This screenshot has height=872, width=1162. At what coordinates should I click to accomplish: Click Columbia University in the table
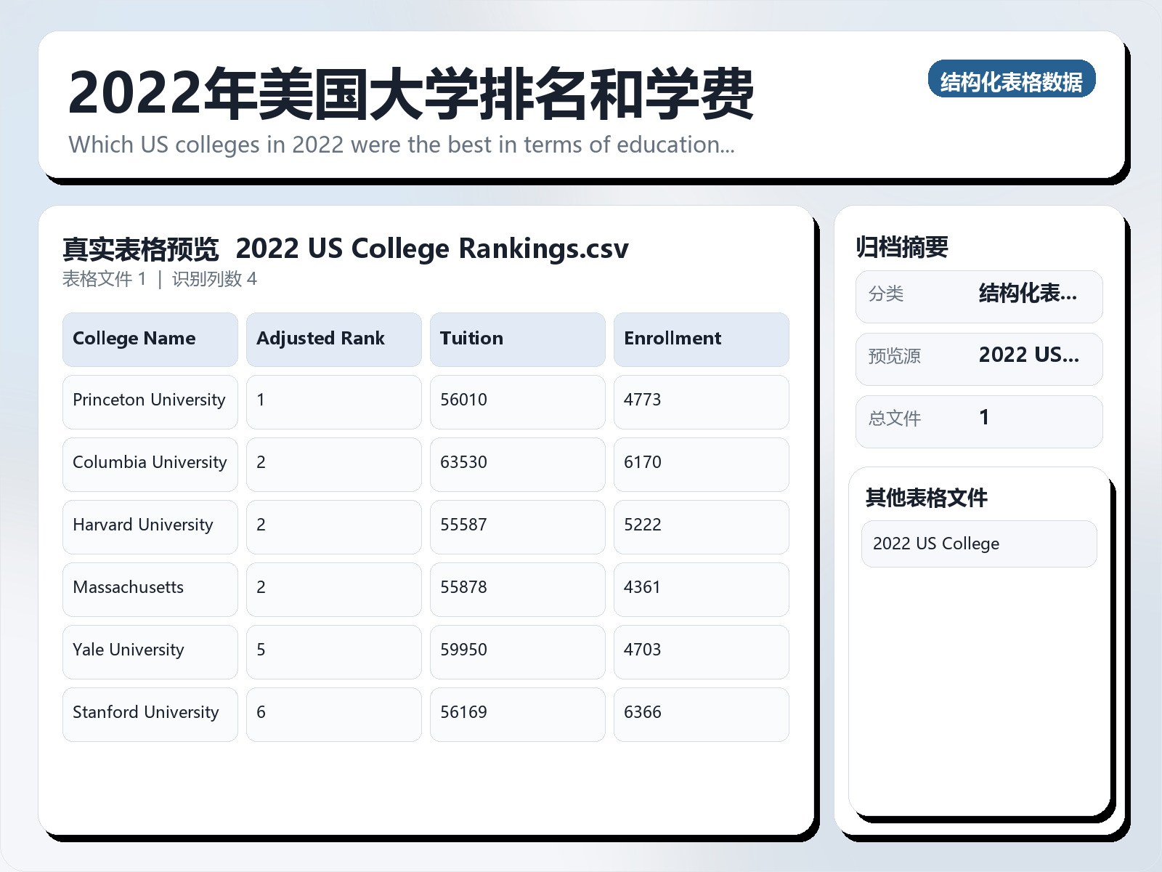point(149,463)
